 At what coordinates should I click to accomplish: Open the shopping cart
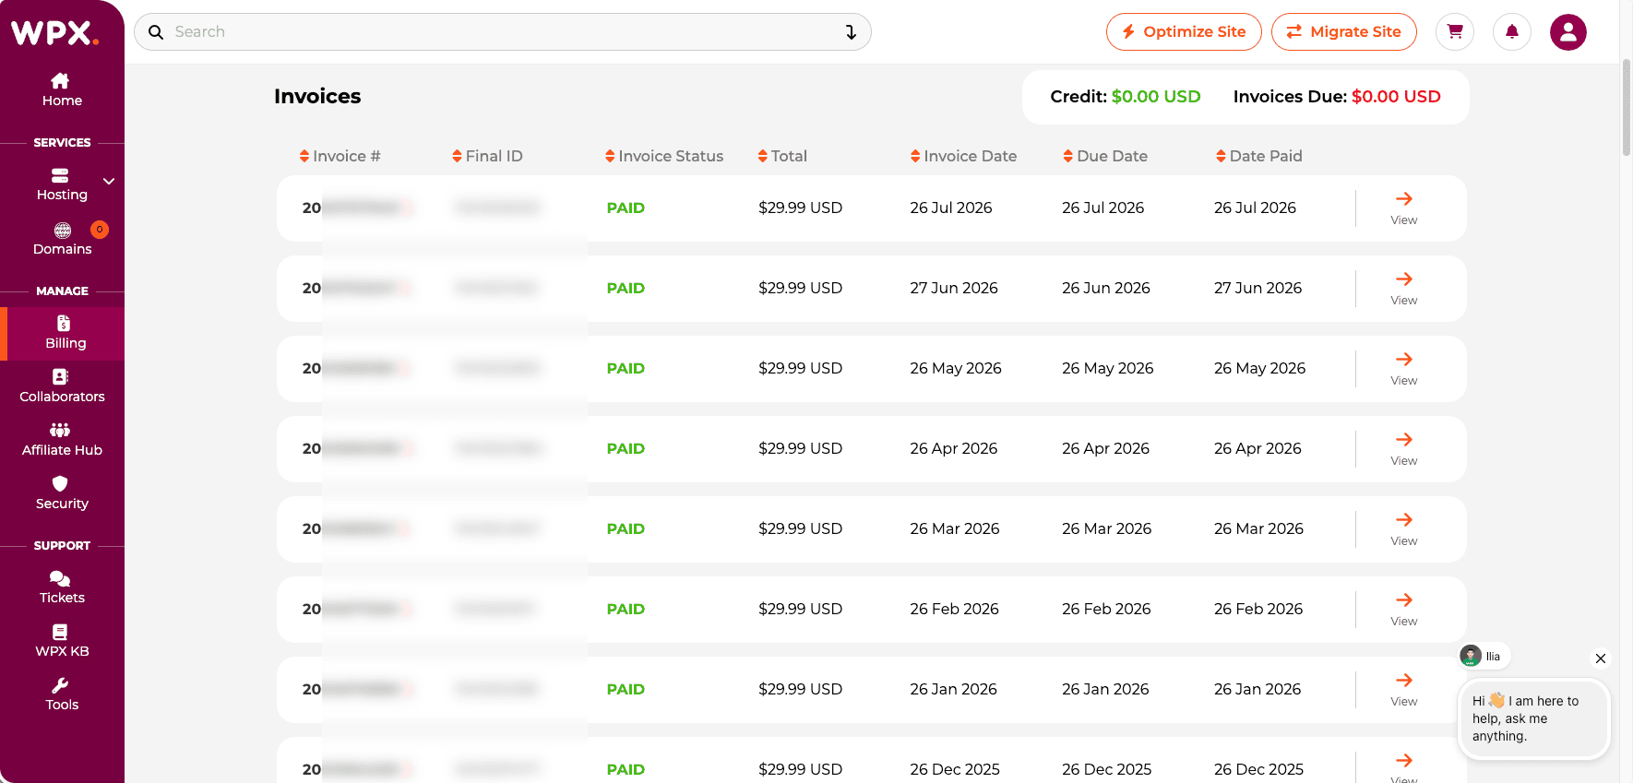(x=1455, y=32)
